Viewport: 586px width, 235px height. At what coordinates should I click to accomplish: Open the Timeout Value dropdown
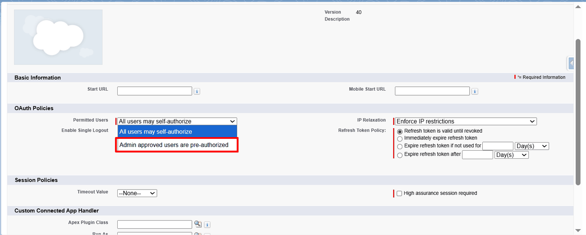tap(137, 193)
